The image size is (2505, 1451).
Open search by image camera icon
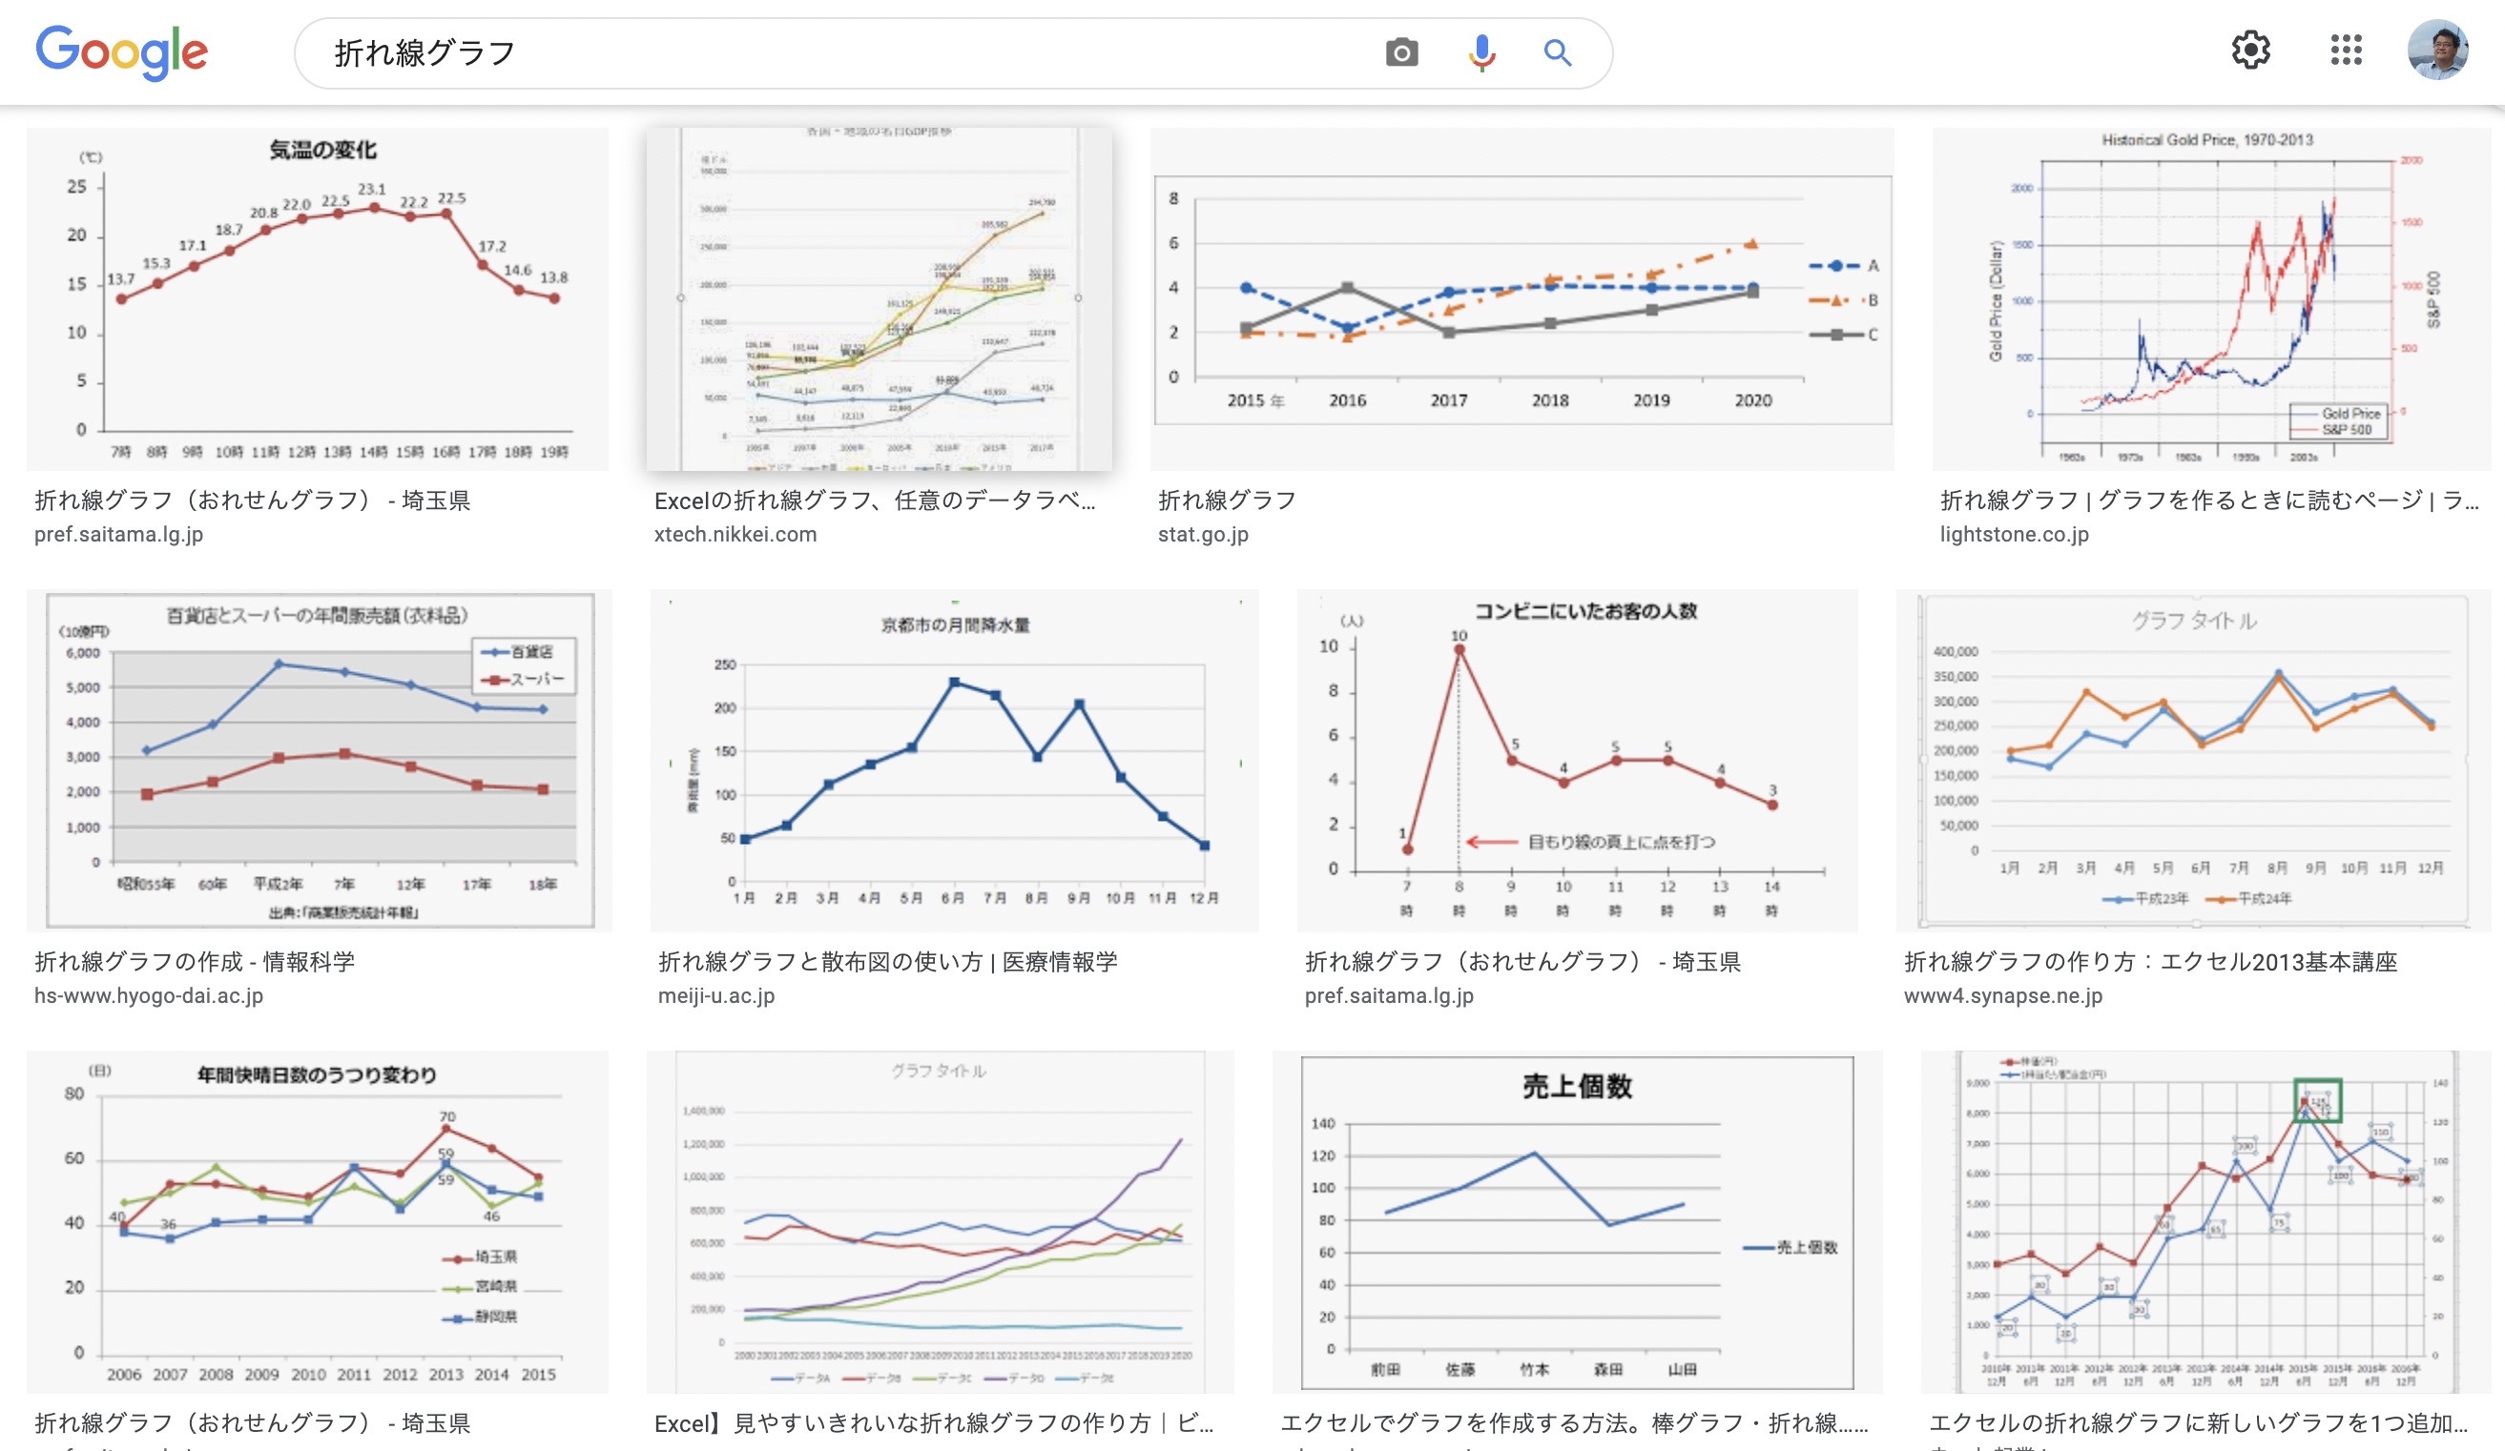click(x=1401, y=52)
